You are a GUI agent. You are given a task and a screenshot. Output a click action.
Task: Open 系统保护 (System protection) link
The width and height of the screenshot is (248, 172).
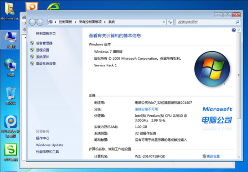coord(42,57)
